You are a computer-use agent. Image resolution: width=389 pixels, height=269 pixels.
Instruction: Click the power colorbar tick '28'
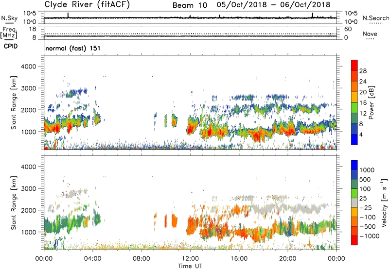(x=363, y=71)
